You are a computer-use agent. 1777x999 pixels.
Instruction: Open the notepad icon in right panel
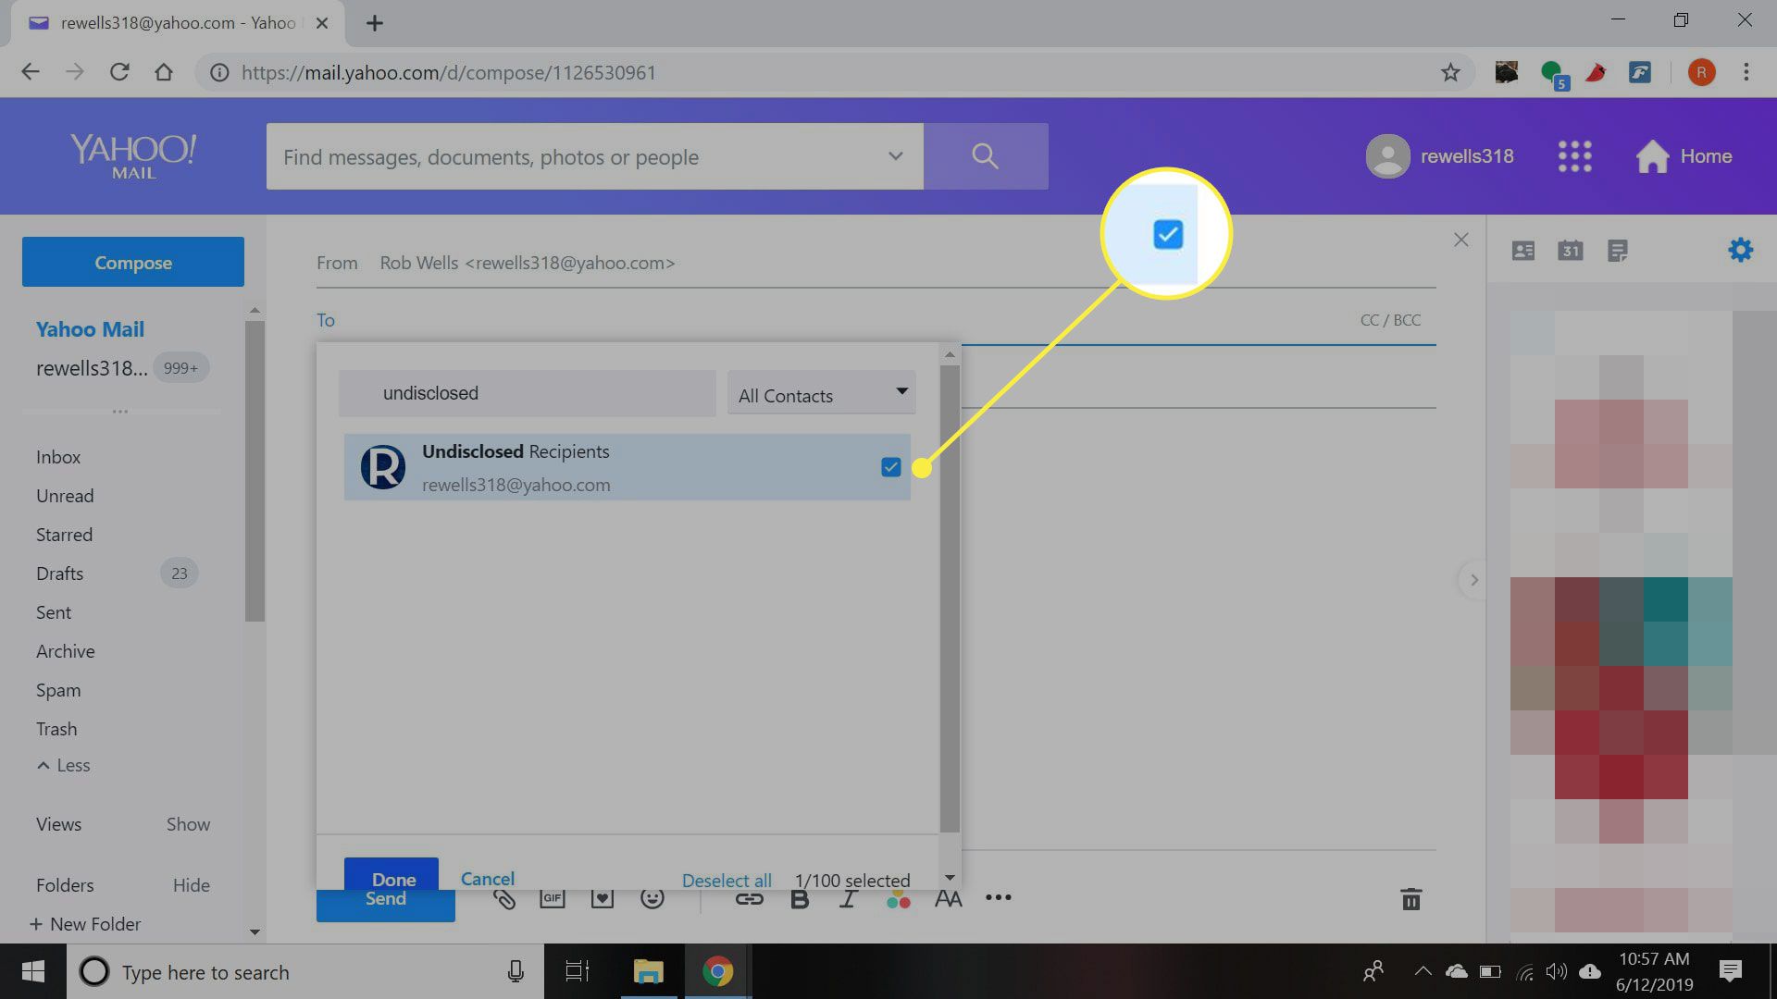(x=1617, y=251)
